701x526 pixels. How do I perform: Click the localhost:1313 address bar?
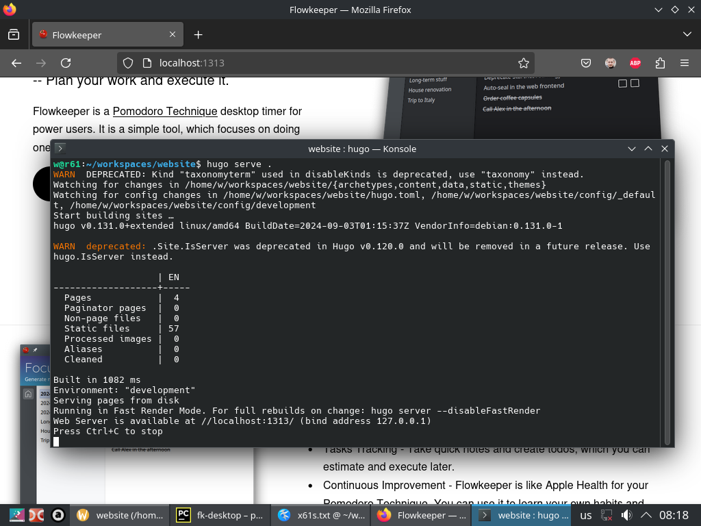coord(326,63)
